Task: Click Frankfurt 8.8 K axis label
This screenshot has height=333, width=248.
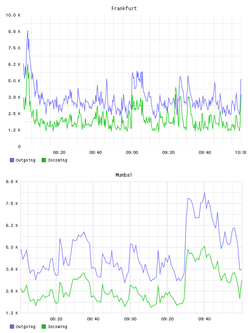Action: (14, 32)
